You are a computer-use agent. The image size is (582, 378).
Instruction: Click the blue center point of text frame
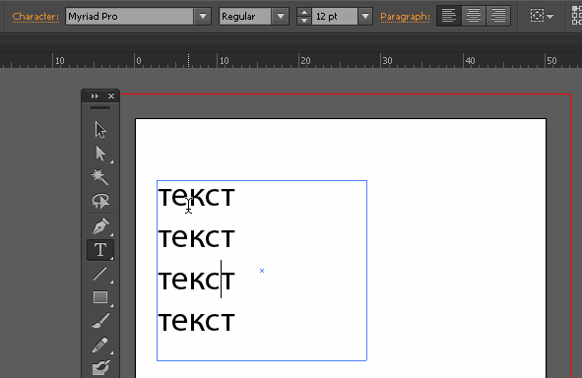[262, 271]
